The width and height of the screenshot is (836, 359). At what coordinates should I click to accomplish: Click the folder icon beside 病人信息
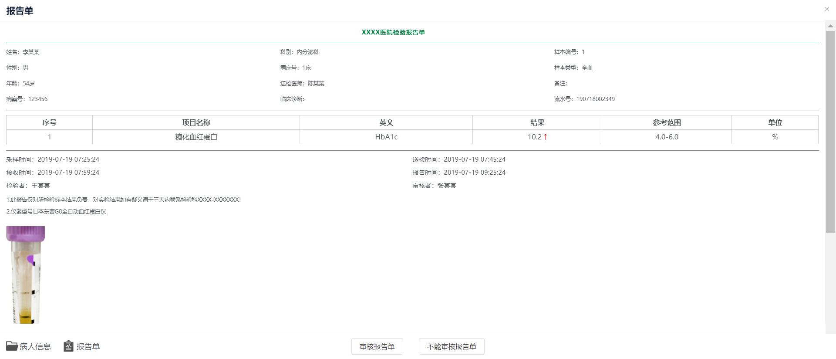[12, 346]
